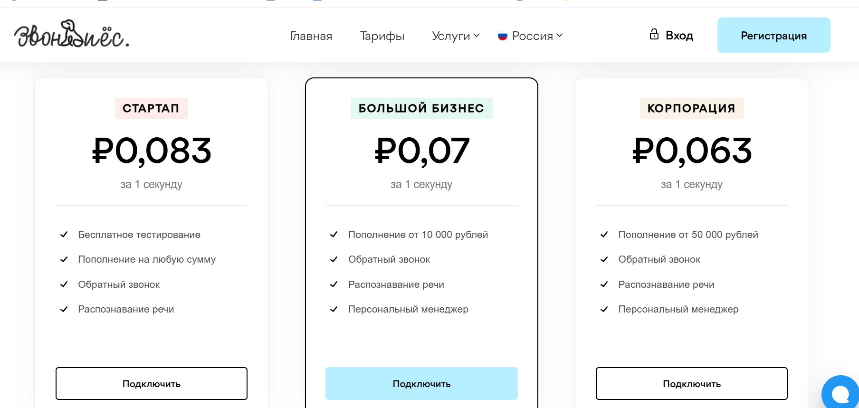Click the ₽0,063 price in Корпорация
This screenshot has width=859, height=408.
[x=692, y=151]
